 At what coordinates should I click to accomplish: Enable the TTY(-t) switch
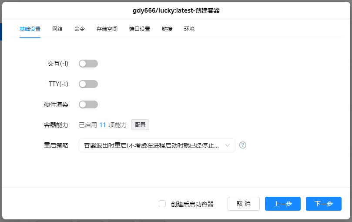88,84
